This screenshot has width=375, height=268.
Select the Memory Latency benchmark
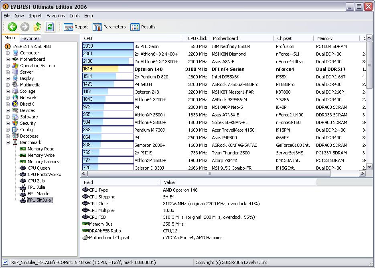44,162
